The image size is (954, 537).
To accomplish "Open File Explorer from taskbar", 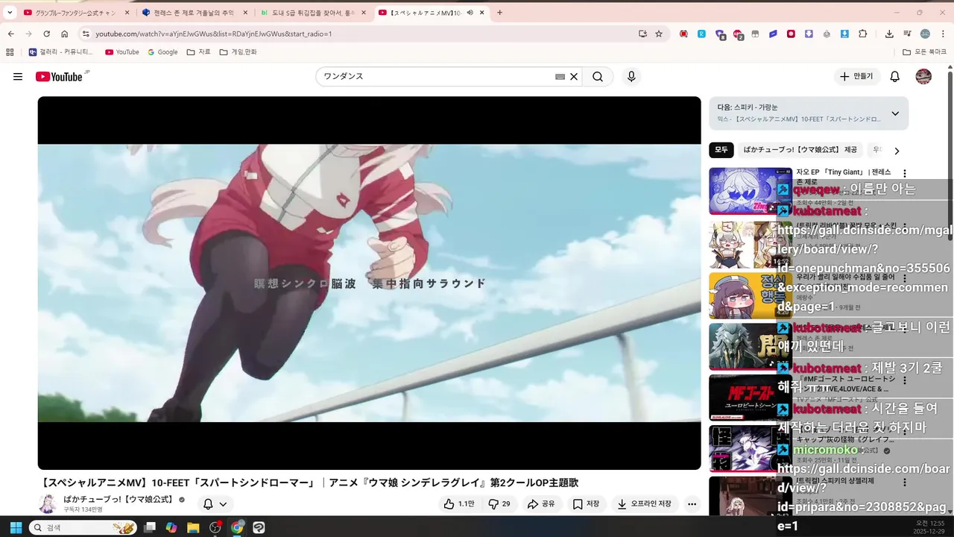I will point(193,527).
